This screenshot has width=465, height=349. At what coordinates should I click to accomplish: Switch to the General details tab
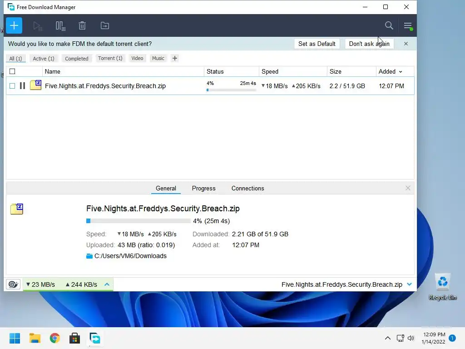pos(166,189)
